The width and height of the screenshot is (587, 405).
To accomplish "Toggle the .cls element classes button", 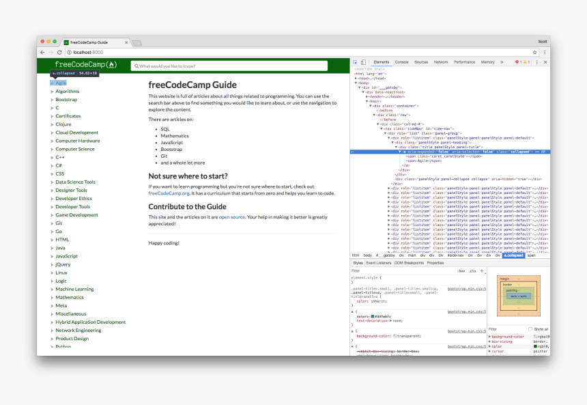I will pos(472,271).
